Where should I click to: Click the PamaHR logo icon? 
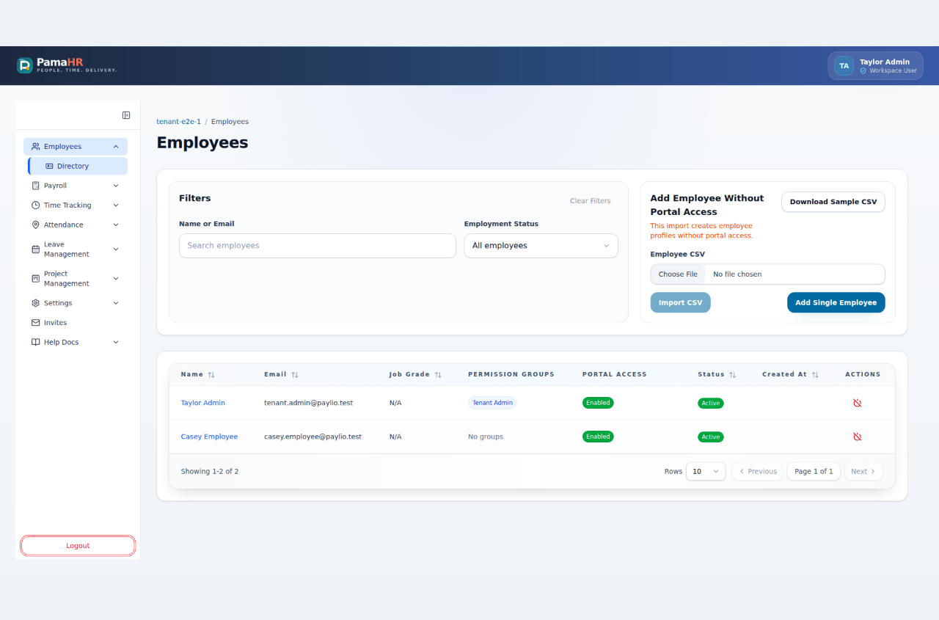(x=25, y=66)
